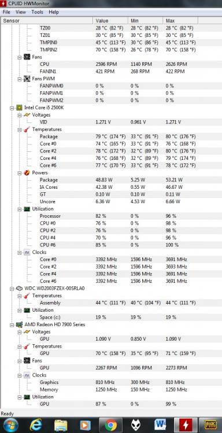This screenshot has width=222, height=433.
Task: Collapse the AMD Radeon HD 7900 Series node
Action: (12, 324)
